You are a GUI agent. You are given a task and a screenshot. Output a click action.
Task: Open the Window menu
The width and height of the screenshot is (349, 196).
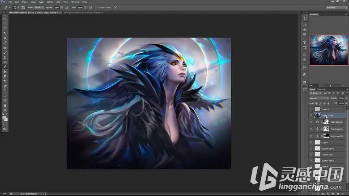(x=75, y=2)
